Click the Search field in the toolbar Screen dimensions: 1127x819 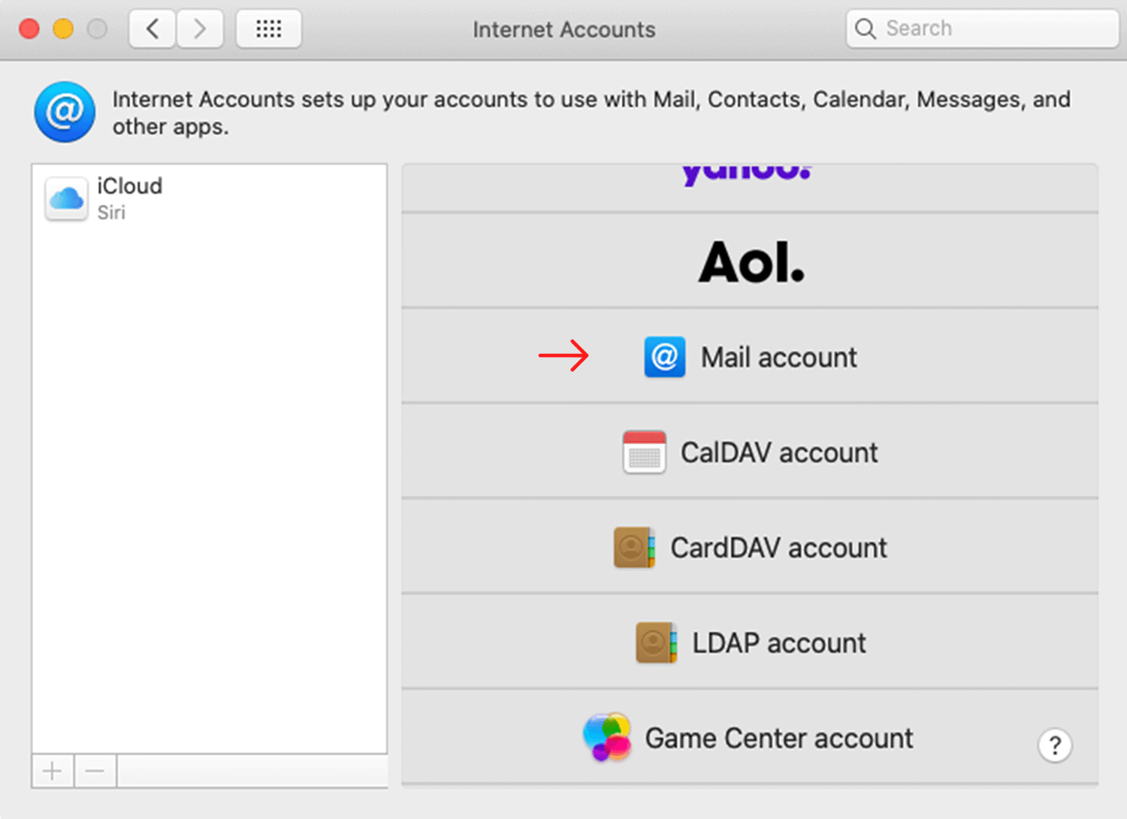click(982, 29)
